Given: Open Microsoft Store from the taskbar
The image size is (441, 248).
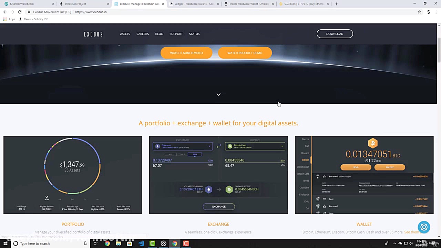Looking at the screenshot, I should pyautogui.click(x=130, y=244).
